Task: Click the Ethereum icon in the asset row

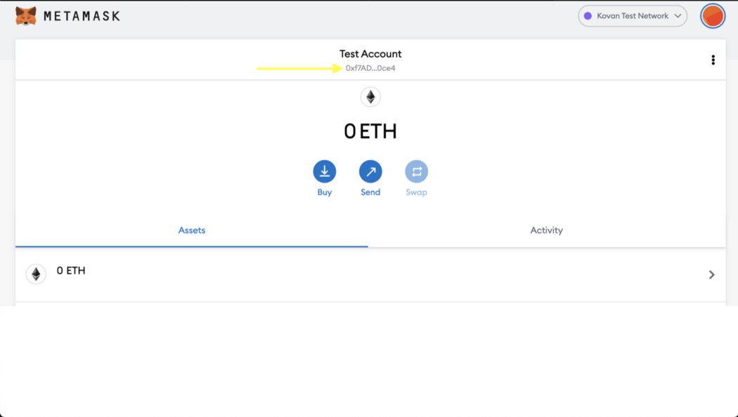Action: point(37,274)
